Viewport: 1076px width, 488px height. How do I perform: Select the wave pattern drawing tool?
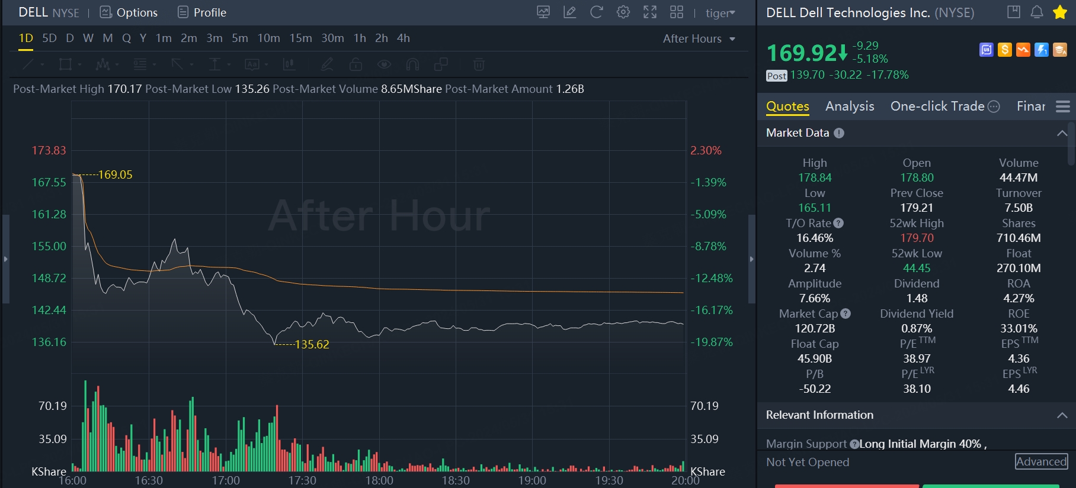pyautogui.click(x=103, y=64)
